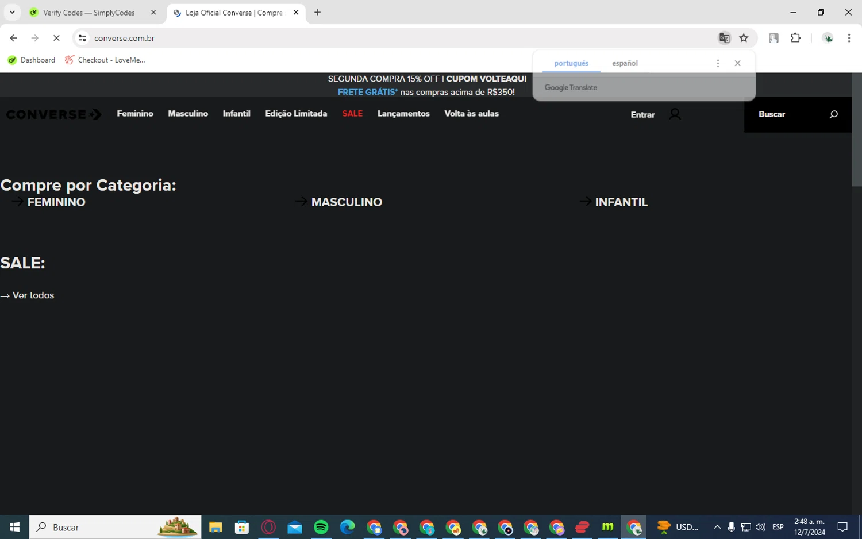Open the Chrome extensions puzzle menu
Image resolution: width=862 pixels, height=539 pixels.
[x=795, y=38]
